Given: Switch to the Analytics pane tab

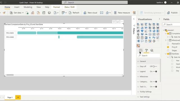Looking at the screenshot, I should pyautogui.click(x=152, y=50).
